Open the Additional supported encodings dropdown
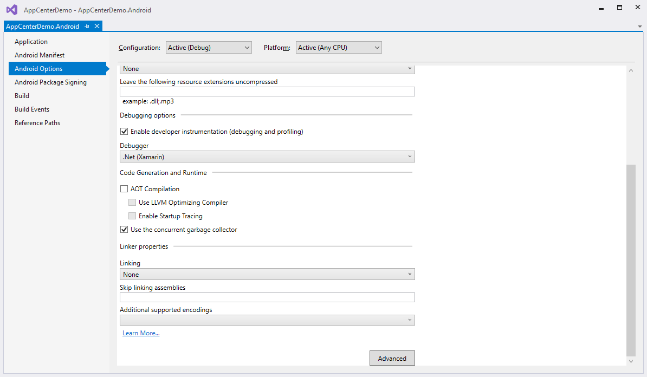647x377 pixels. click(267, 320)
